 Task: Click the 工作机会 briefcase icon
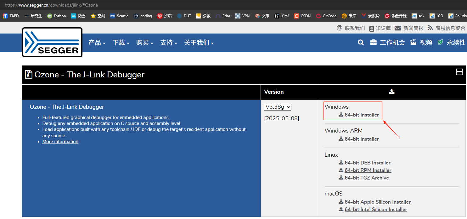click(x=373, y=42)
